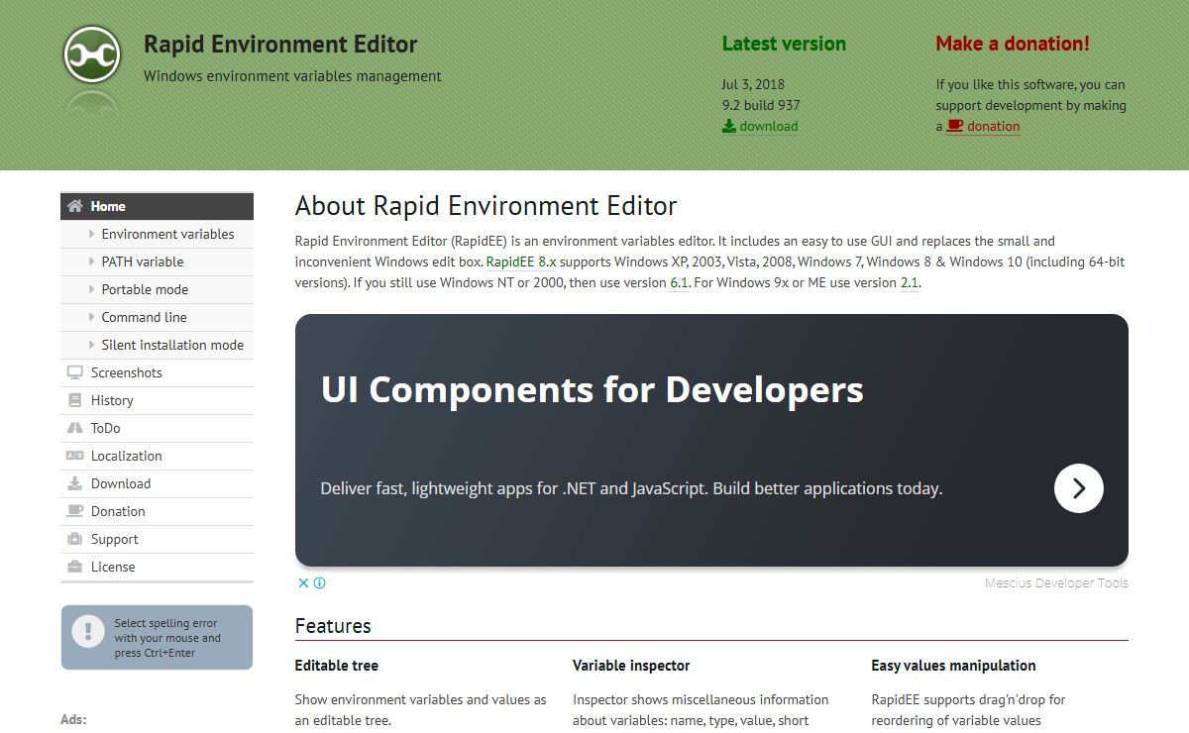Click the 9.2 build 937 version text

tap(761, 105)
